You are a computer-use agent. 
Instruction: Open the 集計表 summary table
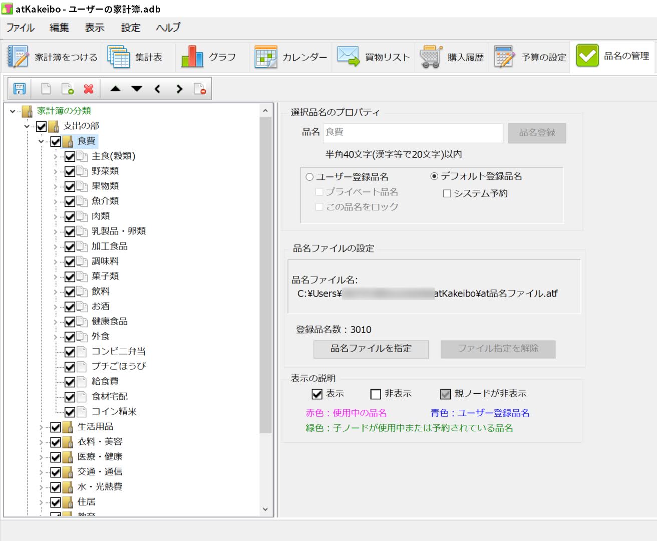click(136, 57)
